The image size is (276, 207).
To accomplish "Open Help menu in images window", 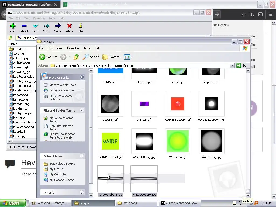I will [97, 48].
